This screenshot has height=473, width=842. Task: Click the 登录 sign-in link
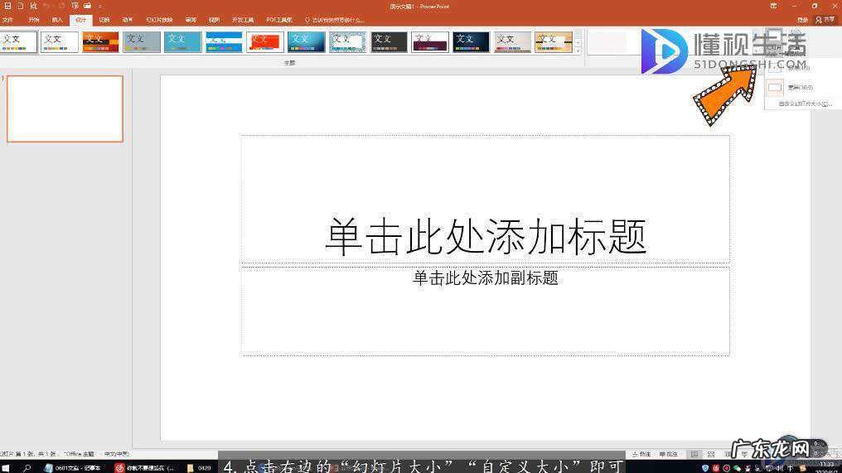(802, 20)
